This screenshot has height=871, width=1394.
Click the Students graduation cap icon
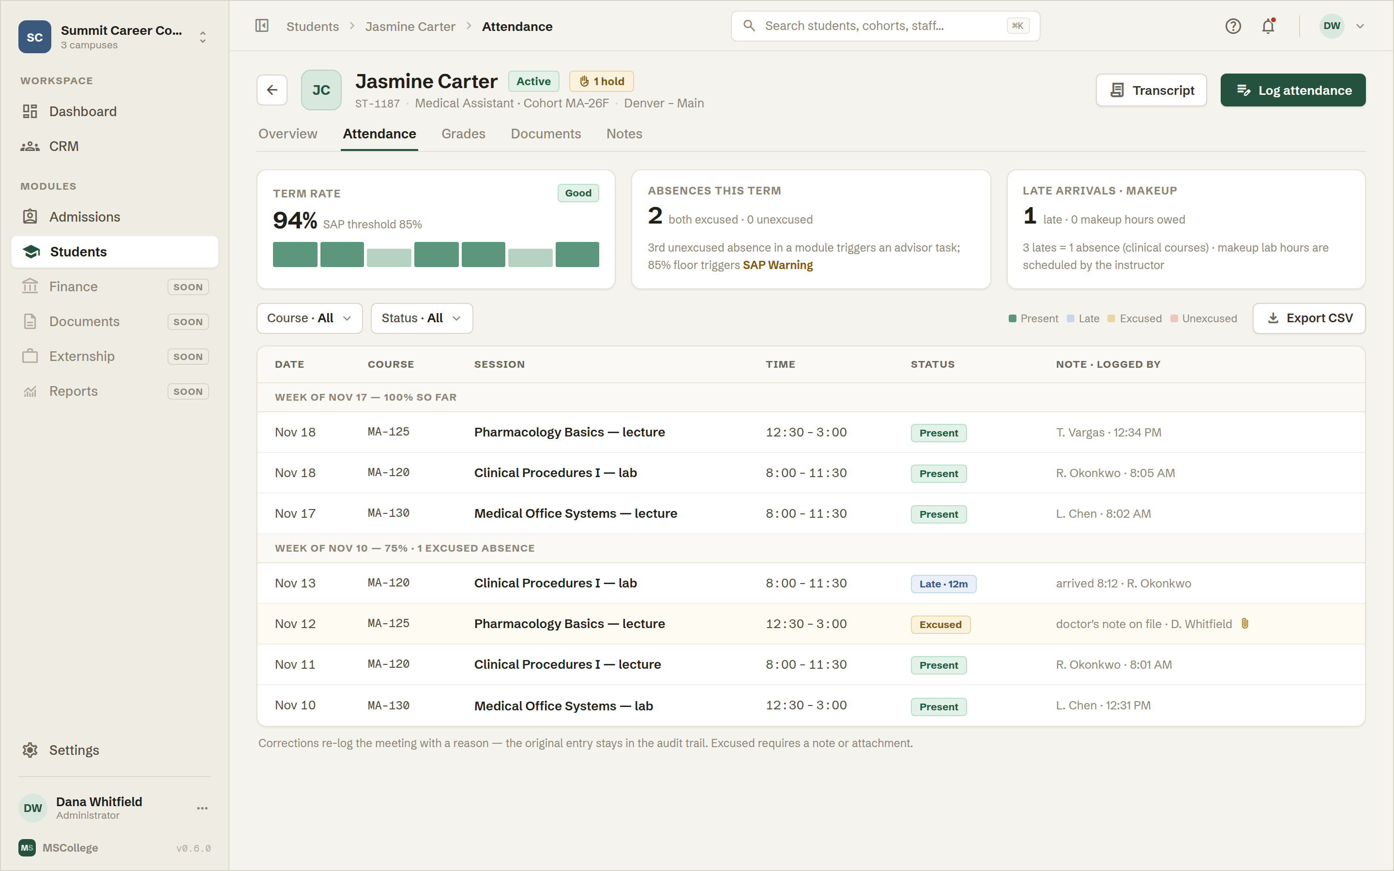31,252
